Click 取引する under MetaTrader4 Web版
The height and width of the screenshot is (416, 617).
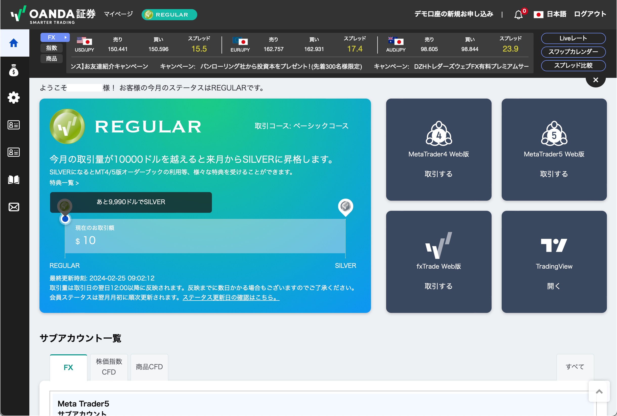point(439,174)
